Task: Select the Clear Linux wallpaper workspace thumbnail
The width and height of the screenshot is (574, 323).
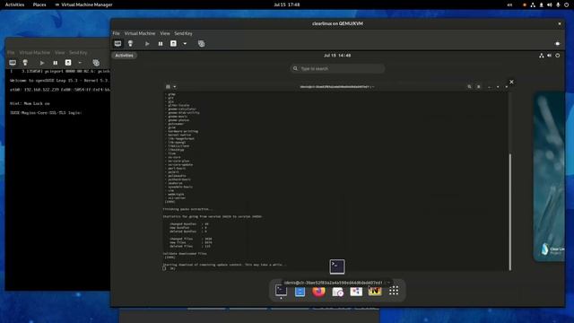Action: [x=549, y=177]
